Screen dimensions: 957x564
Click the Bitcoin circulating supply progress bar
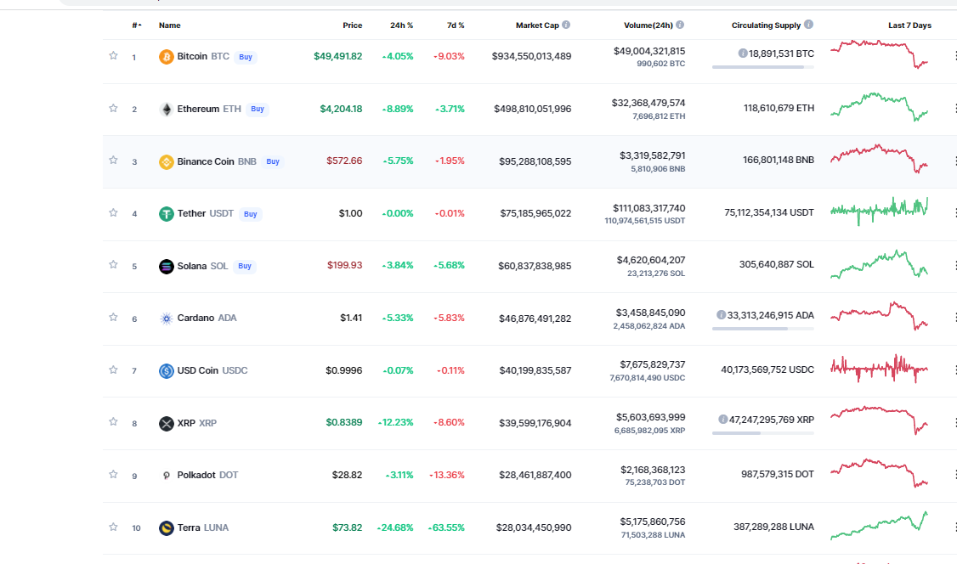coord(763,67)
